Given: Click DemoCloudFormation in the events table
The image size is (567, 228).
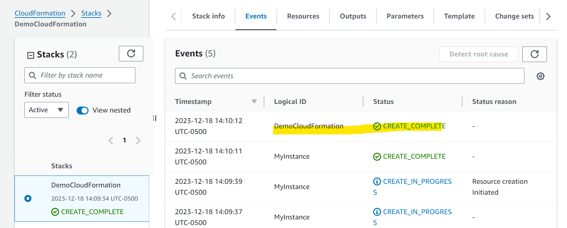Looking at the screenshot, I should pyautogui.click(x=309, y=126).
